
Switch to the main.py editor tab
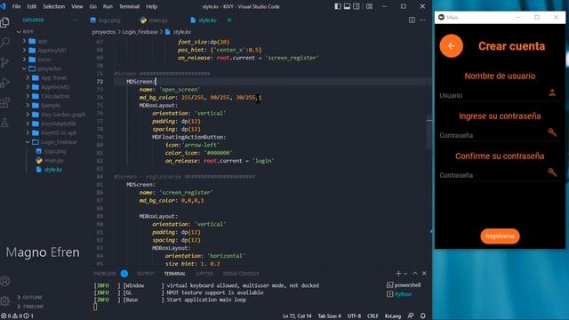[154, 20]
